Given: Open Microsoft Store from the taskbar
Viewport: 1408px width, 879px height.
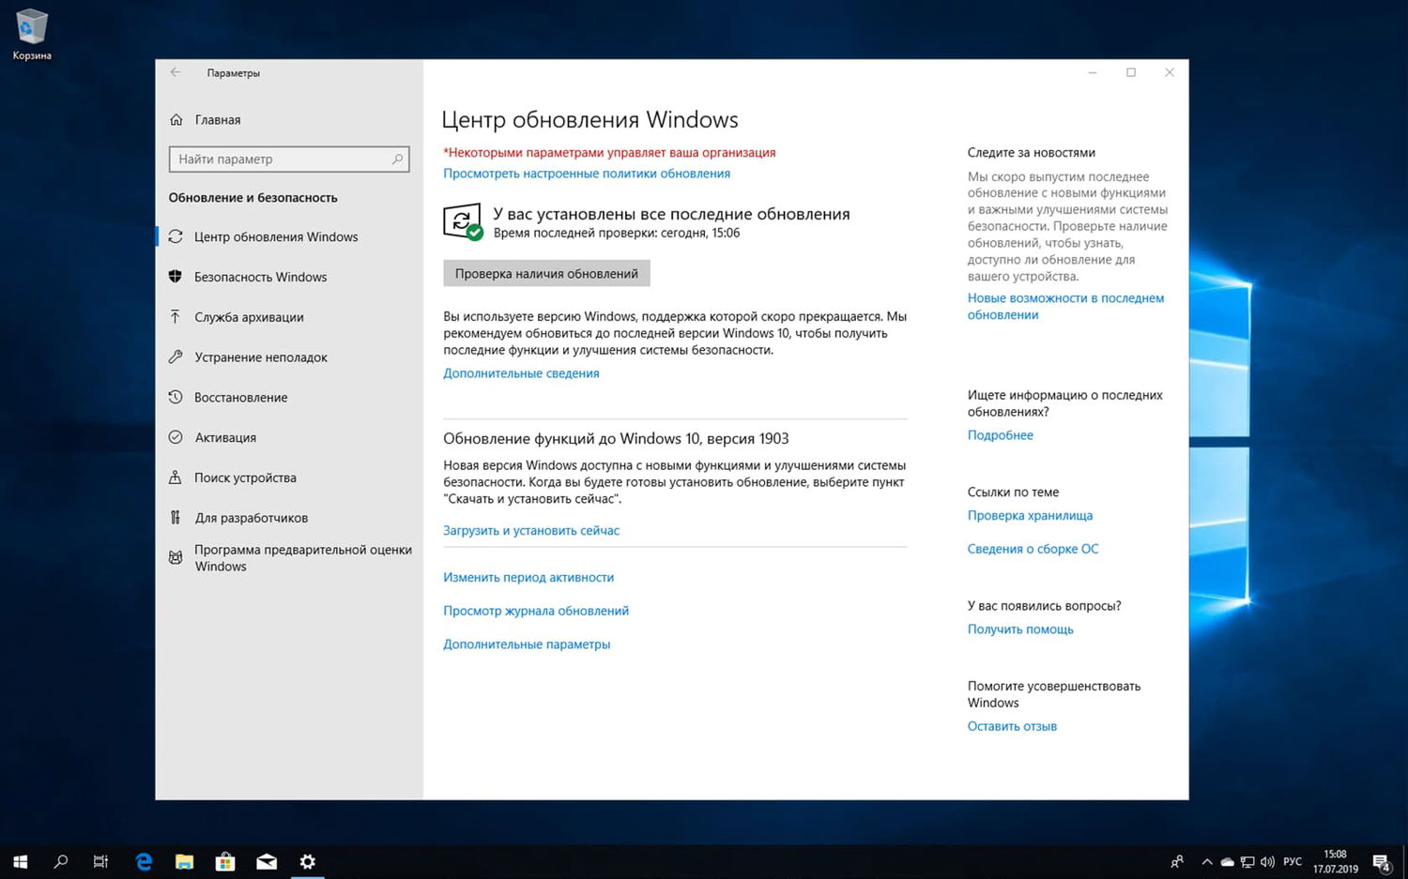Looking at the screenshot, I should 225,860.
